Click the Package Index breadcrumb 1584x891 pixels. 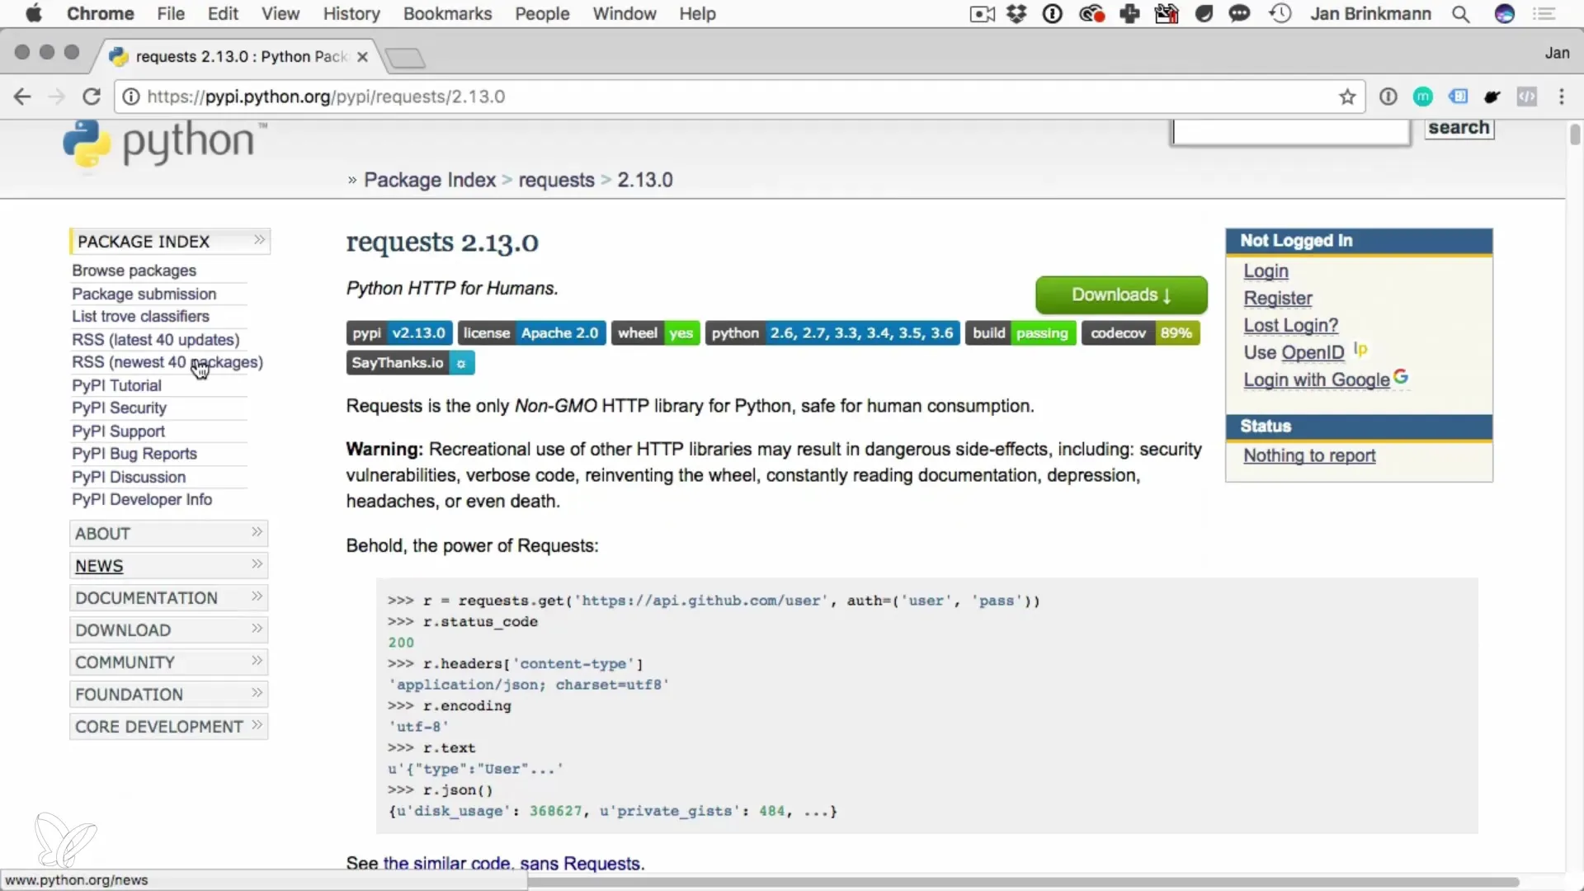pos(430,180)
